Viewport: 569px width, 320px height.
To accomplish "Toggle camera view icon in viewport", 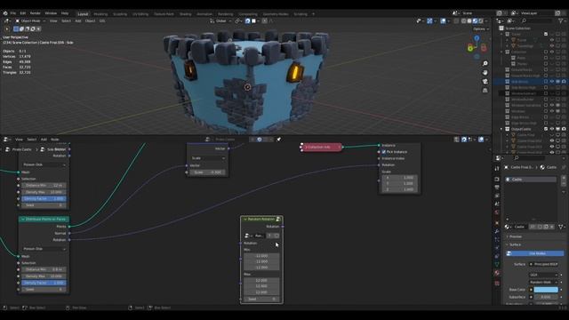I will tap(485, 81).
